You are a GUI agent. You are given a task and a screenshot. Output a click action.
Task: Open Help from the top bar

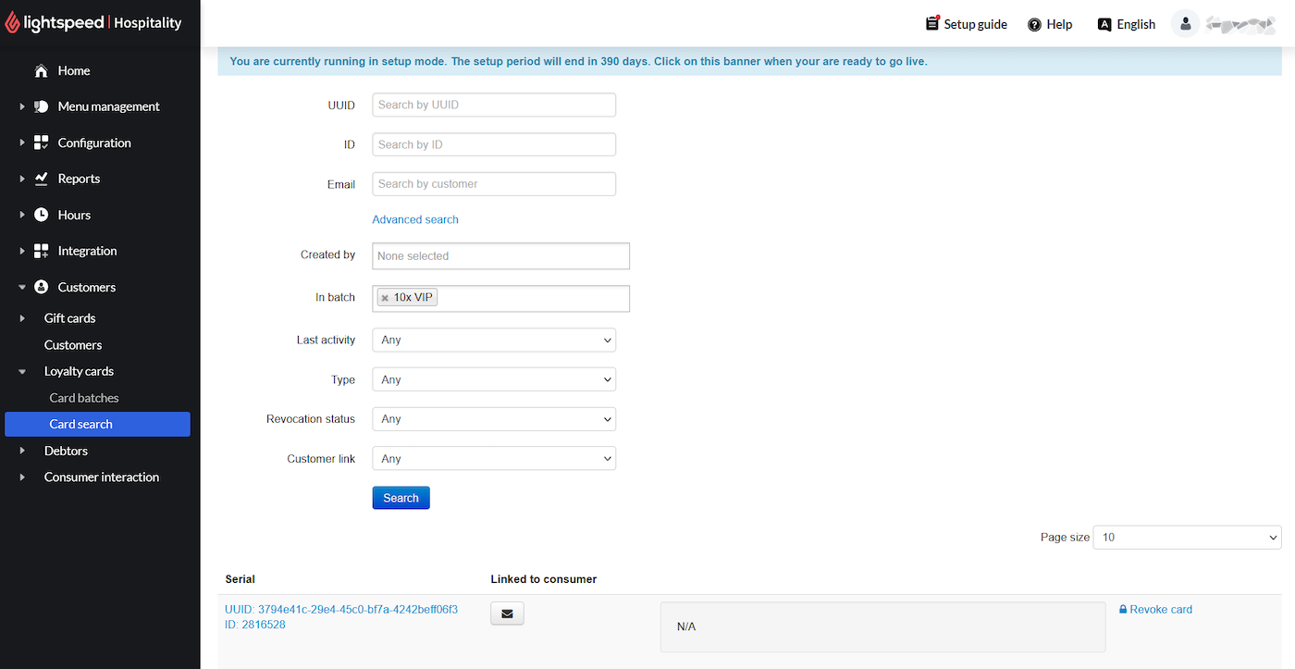[x=1050, y=24]
